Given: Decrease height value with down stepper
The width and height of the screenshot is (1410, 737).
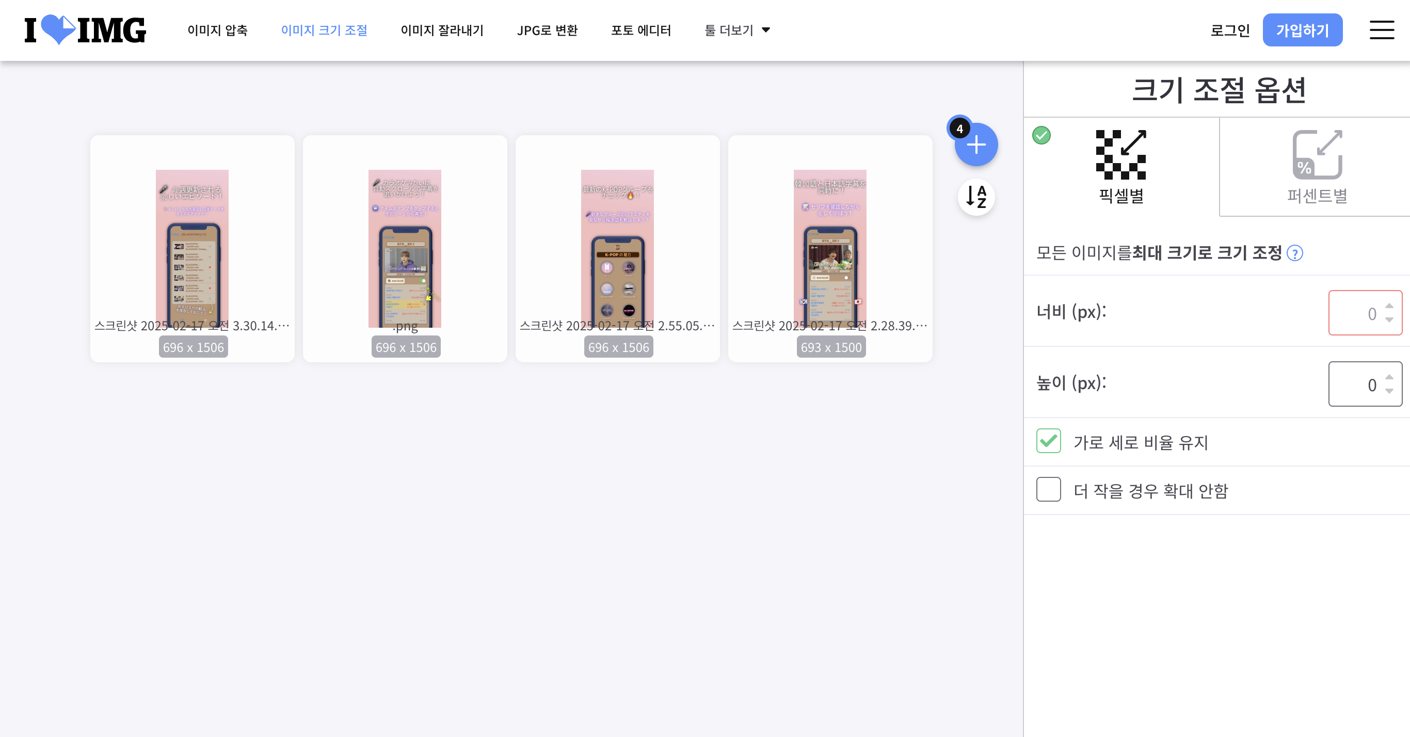Looking at the screenshot, I should (x=1389, y=391).
